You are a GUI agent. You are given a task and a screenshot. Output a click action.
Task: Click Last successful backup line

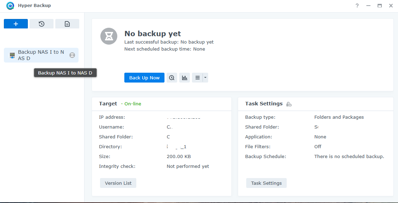(169, 42)
